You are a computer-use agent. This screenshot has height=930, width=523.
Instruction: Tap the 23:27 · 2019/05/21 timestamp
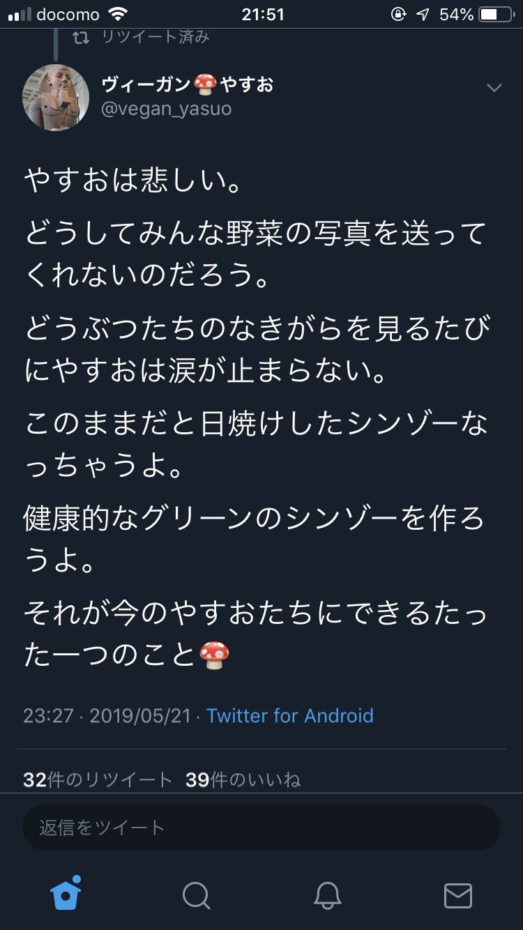coord(107,716)
